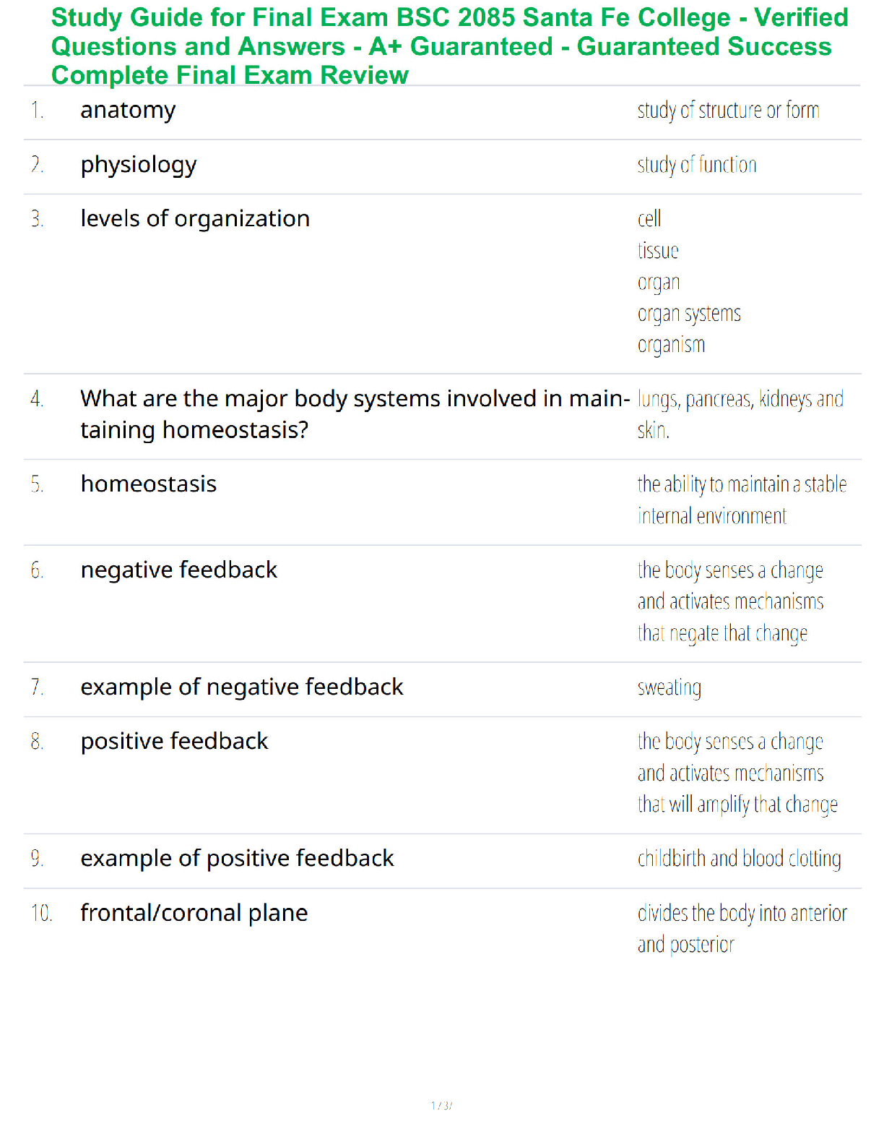Select the term 'negative feedback'
This screenshot has height=1145, width=884.
click(x=179, y=570)
